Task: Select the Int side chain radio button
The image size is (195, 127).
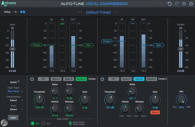Action: (x=33, y=124)
